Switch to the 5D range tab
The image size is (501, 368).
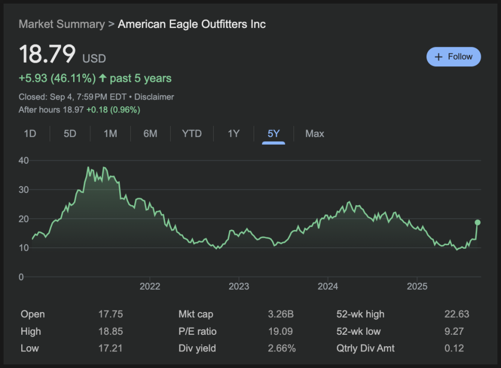pos(70,134)
